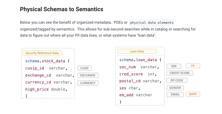The width and height of the screenshot is (222, 114).
Task: Click the 'physical data elements' code snippet
Action: 152,23
